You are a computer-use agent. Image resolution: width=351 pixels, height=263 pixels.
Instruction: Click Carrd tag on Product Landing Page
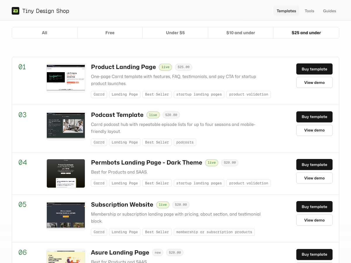point(99,94)
